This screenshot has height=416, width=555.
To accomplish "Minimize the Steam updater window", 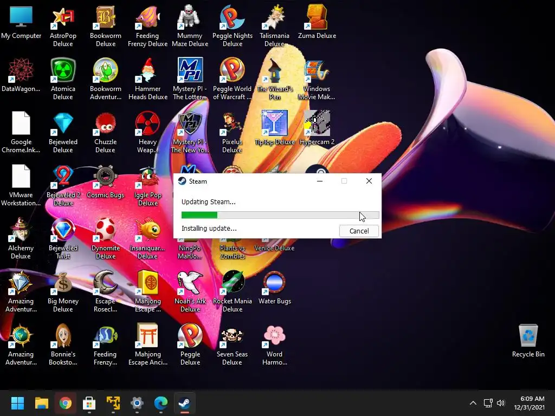I will (x=320, y=181).
